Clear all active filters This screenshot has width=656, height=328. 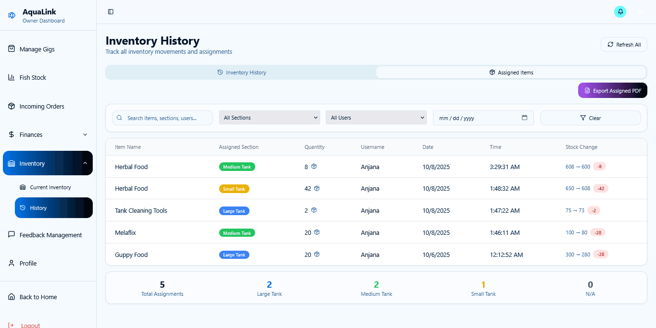click(x=591, y=118)
